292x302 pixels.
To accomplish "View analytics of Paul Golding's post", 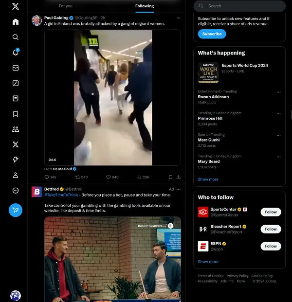I will (144, 177).
